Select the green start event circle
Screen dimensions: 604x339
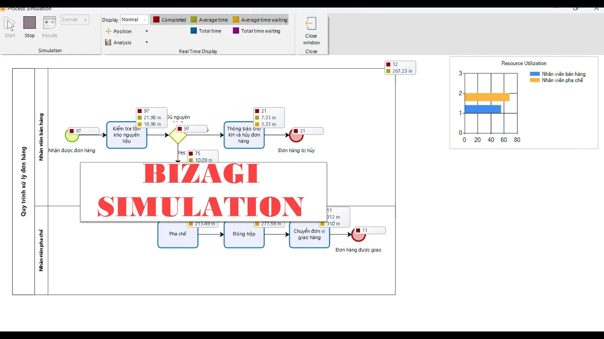pos(72,135)
